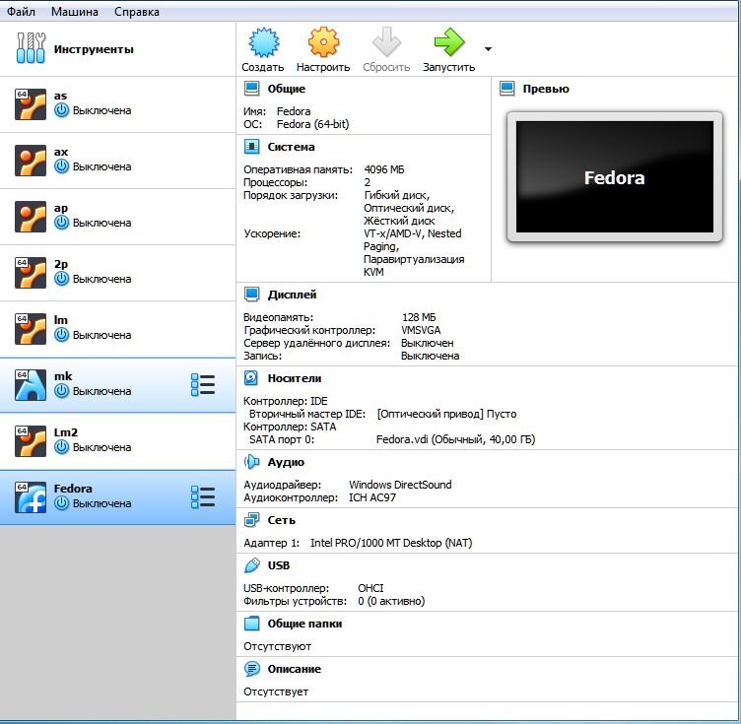Select the 'mk' virtual machine

117,385
